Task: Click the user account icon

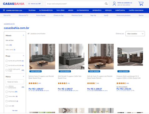Action: (x=114, y=4)
